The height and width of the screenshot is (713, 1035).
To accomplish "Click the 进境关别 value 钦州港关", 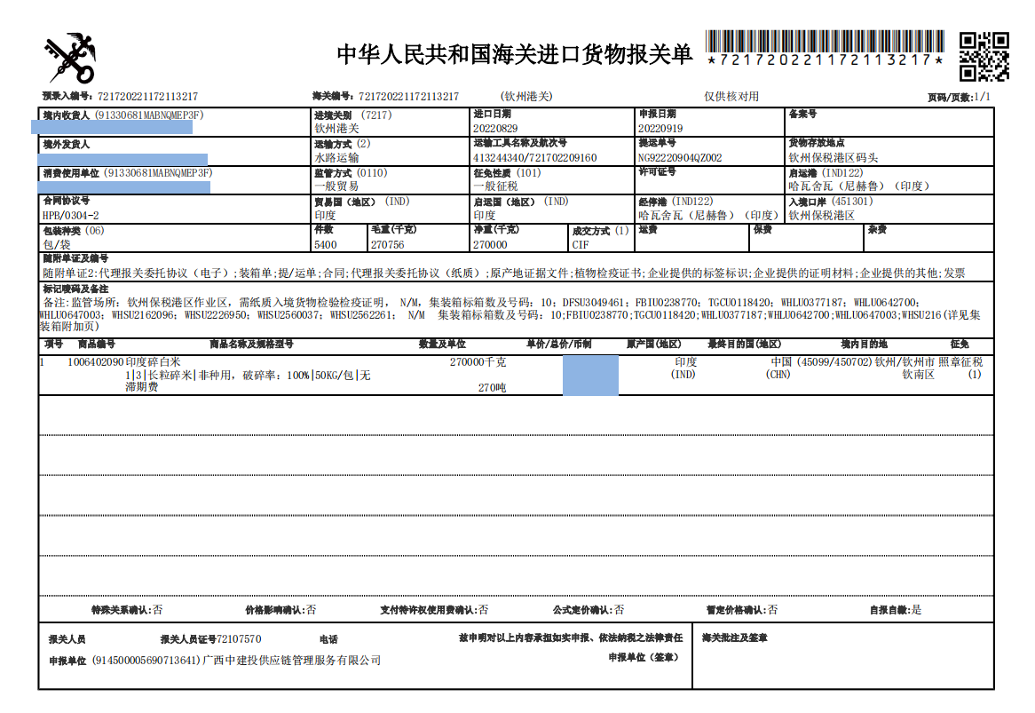I will pyautogui.click(x=336, y=128).
